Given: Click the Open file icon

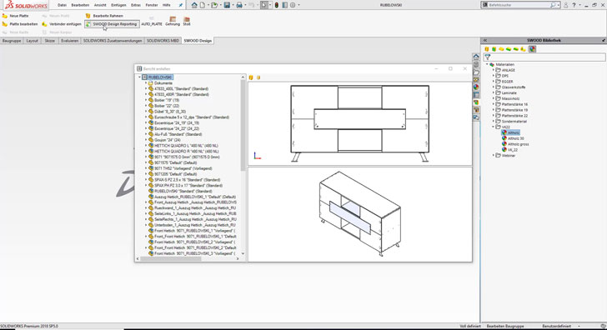Looking at the screenshot, I should click(x=214, y=5).
